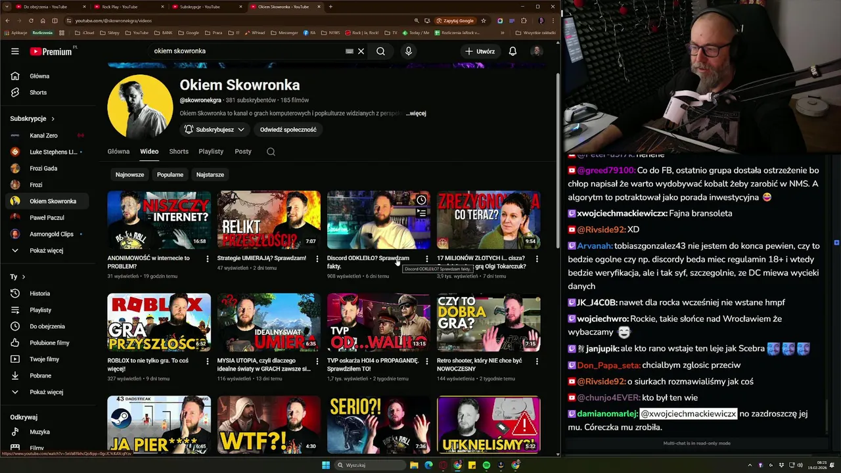
Task: Open Polubione filmy liked videos
Action: (x=46, y=343)
